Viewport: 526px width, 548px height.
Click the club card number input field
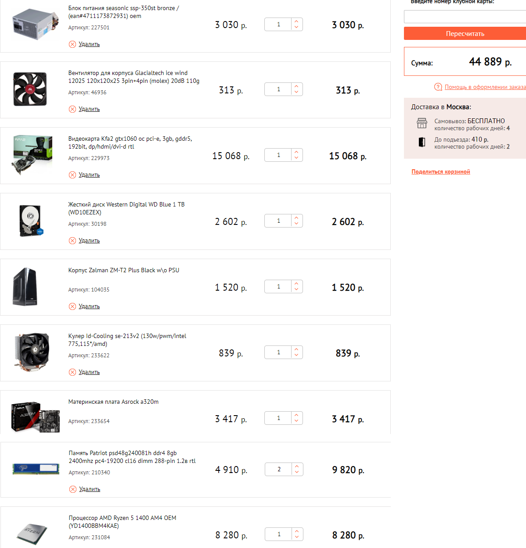point(465,17)
